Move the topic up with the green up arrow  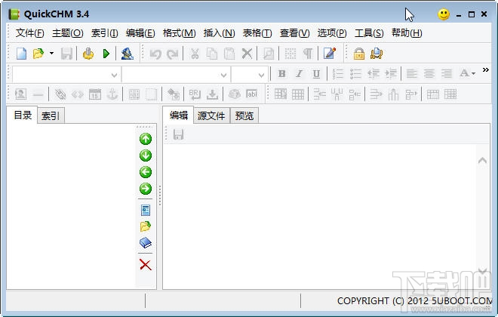pyautogui.click(x=146, y=139)
